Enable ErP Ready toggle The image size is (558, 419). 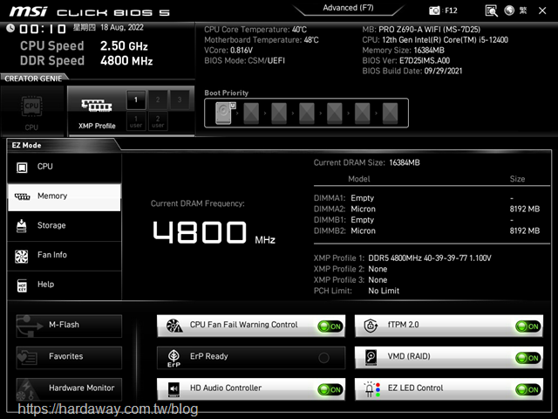click(323, 358)
